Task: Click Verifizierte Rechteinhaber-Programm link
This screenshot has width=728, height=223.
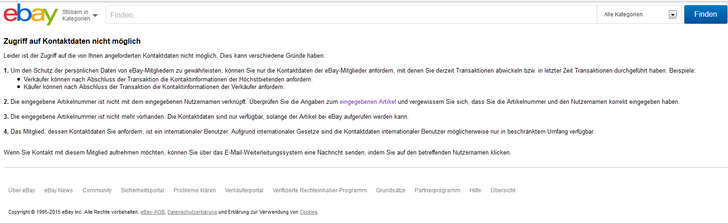Action: click(319, 190)
